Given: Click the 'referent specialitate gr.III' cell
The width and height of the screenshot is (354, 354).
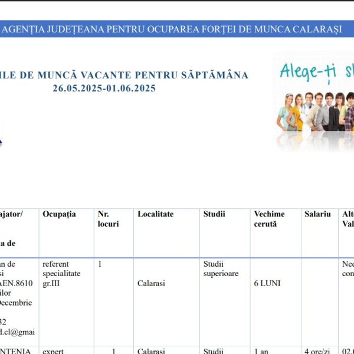Looking at the screenshot, I should (x=61, y=273).
